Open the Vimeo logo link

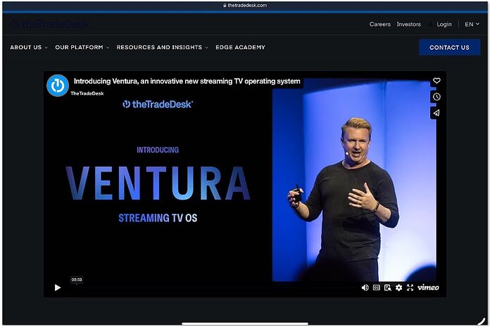tap(428, 287)
